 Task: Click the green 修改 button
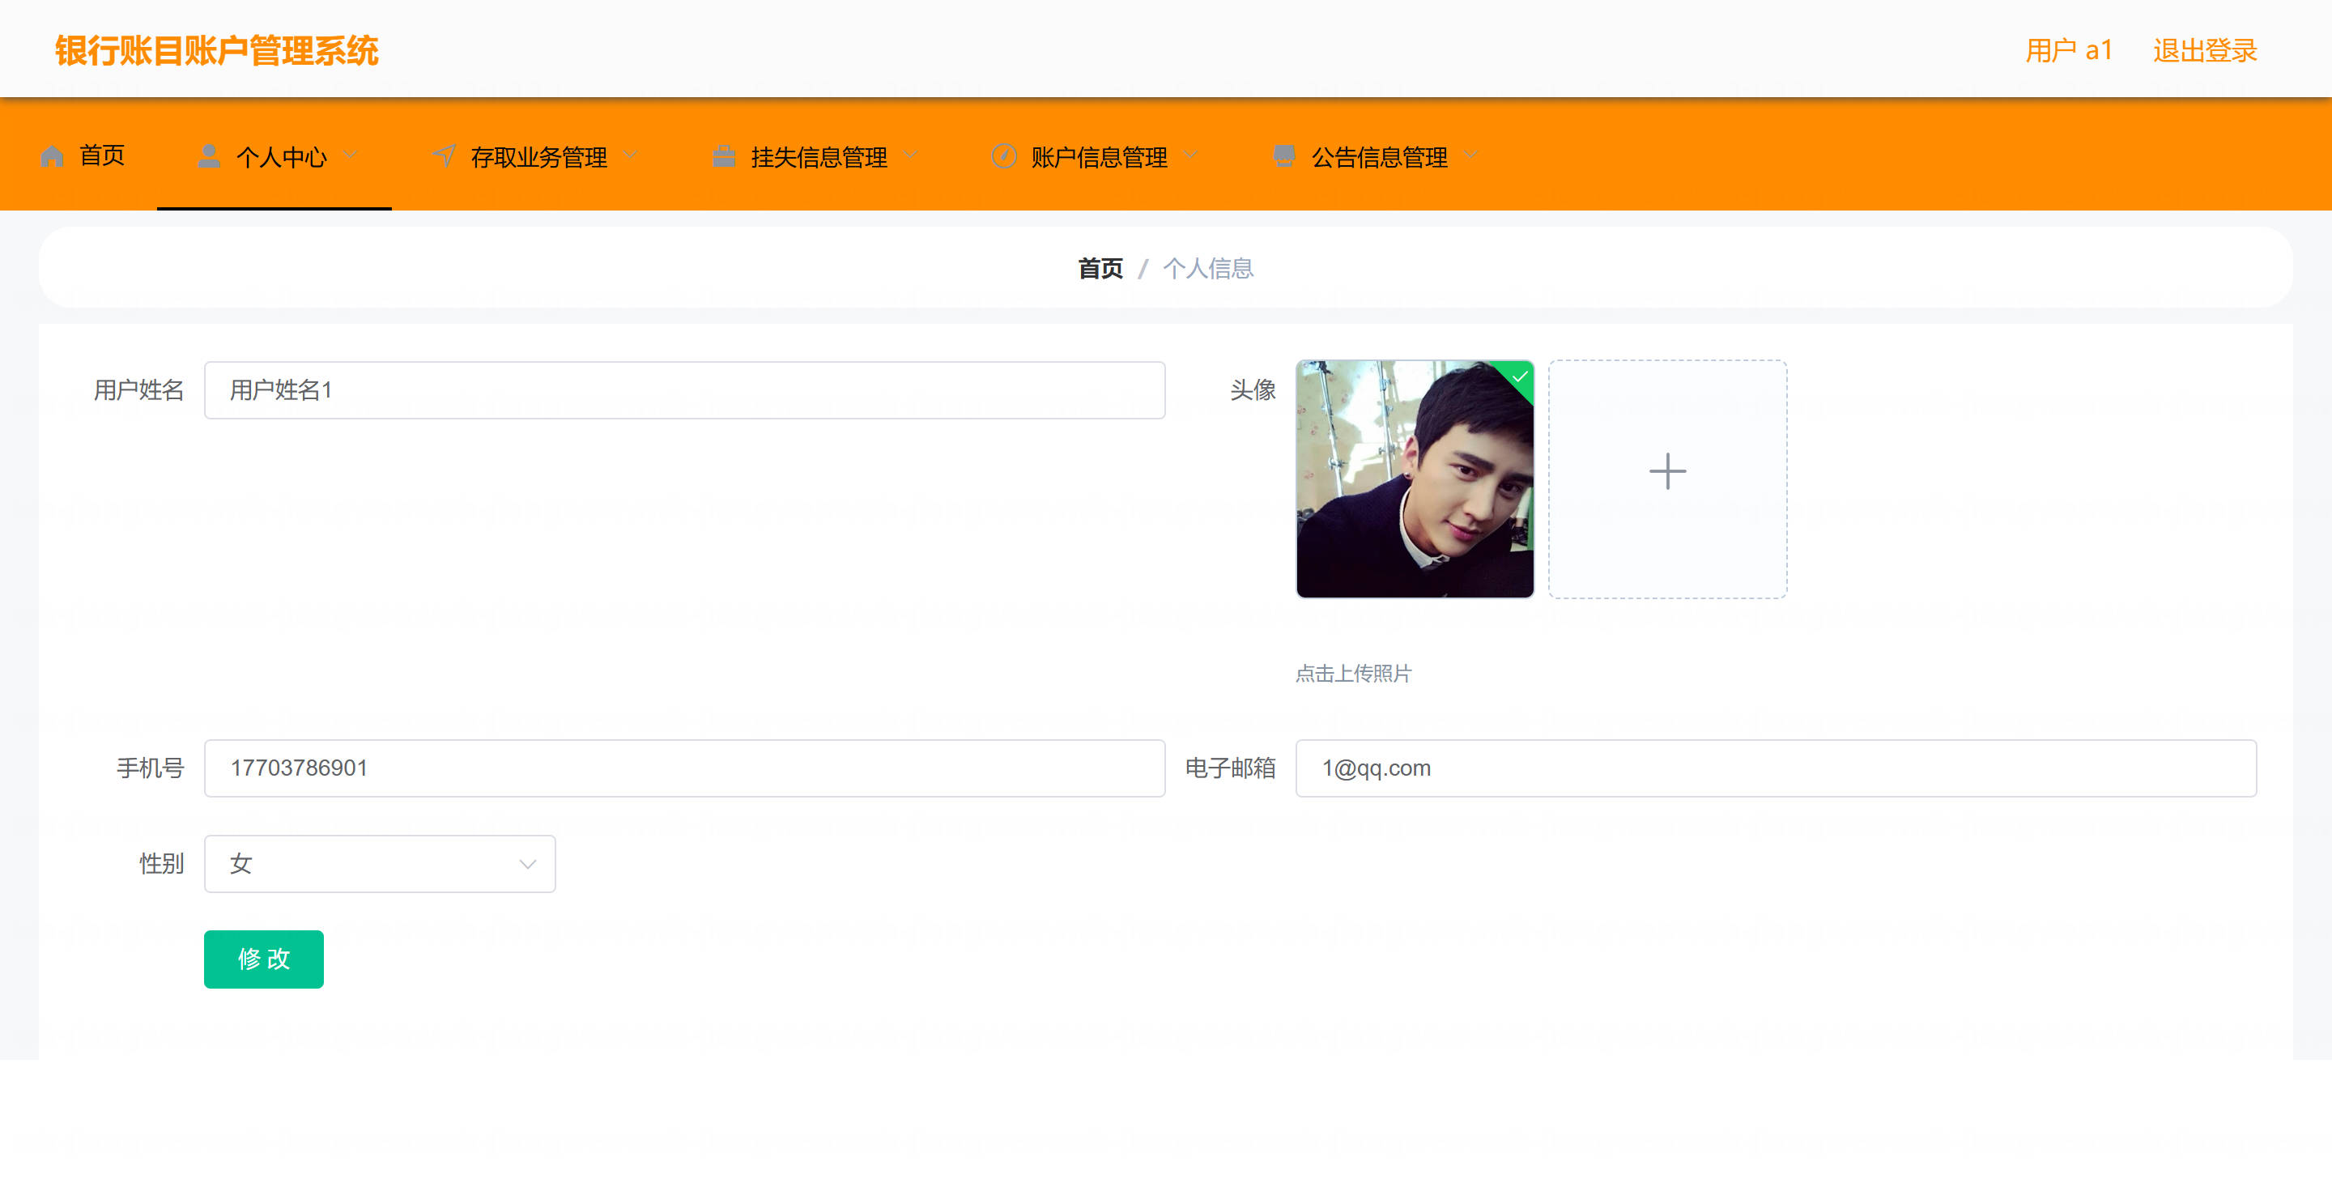263,959
